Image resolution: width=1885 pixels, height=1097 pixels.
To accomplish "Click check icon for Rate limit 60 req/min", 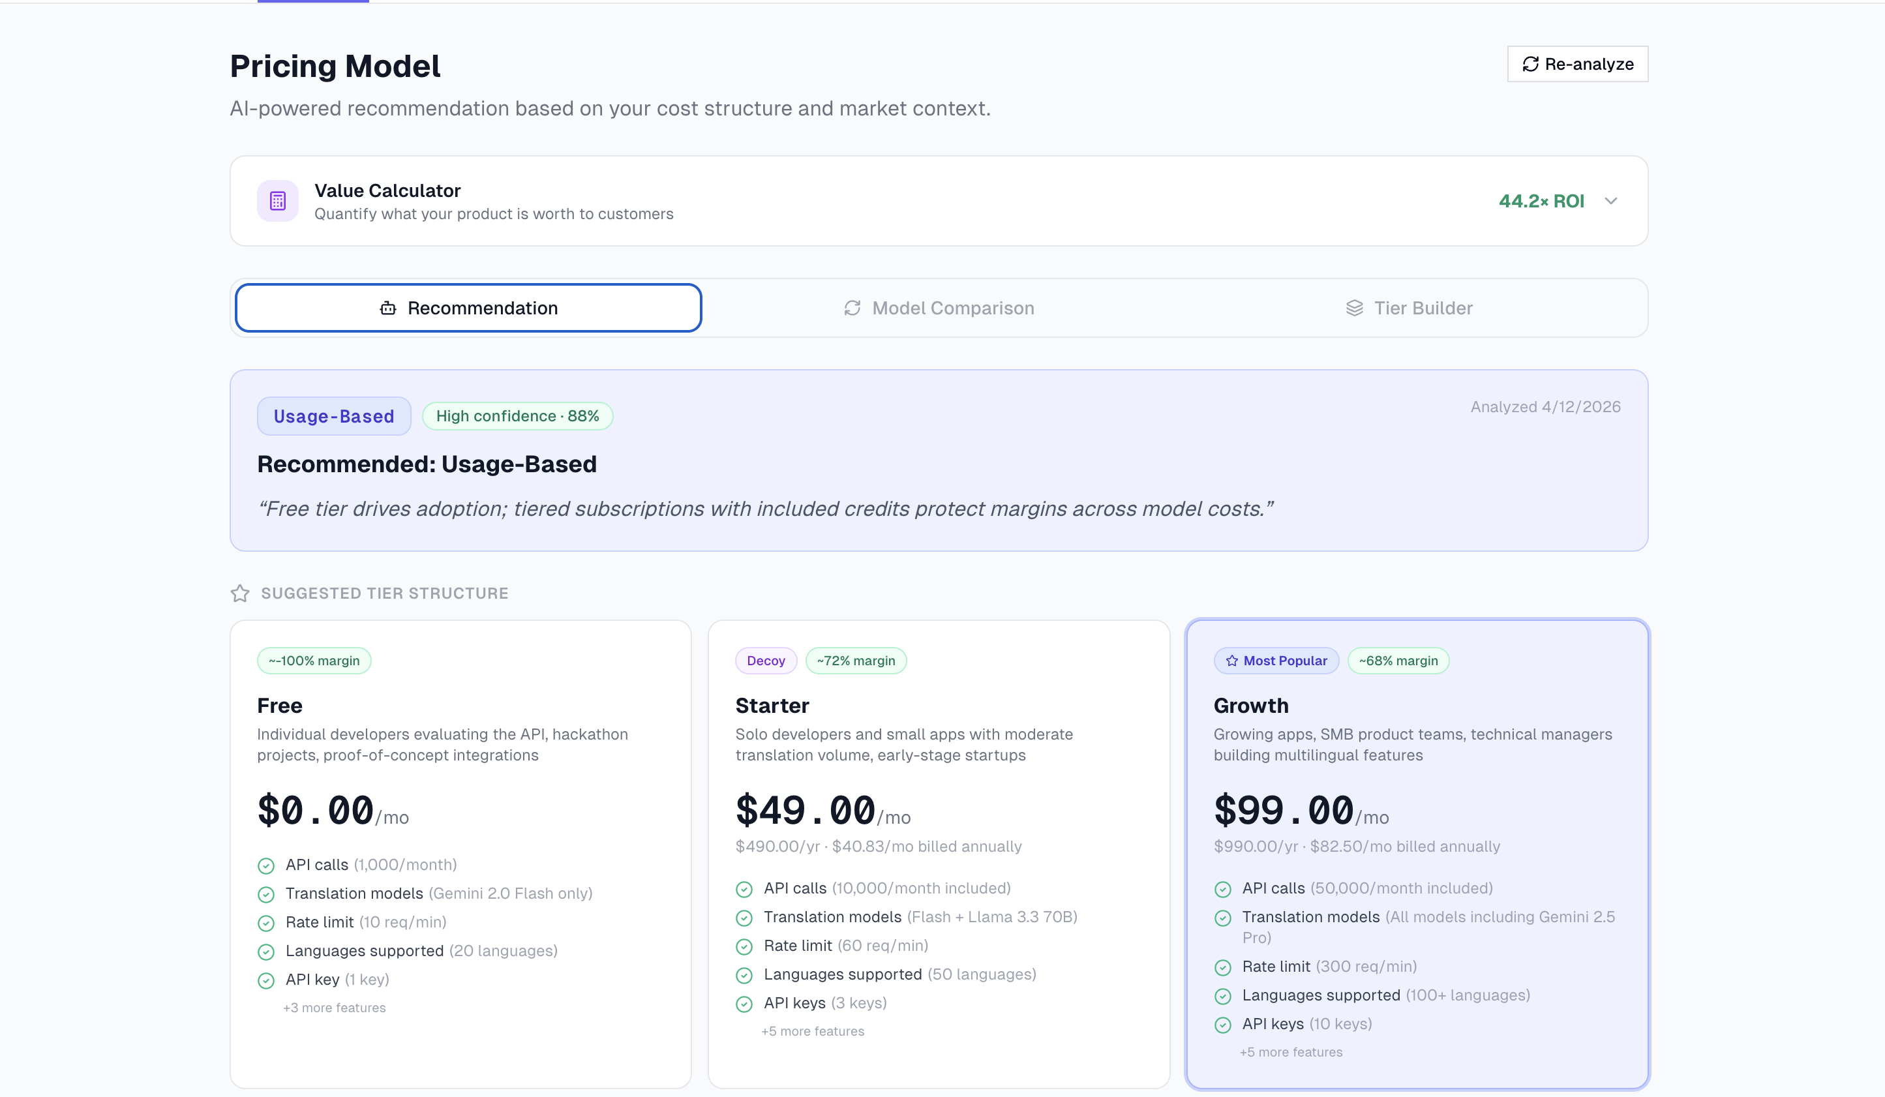I will 744,947.
